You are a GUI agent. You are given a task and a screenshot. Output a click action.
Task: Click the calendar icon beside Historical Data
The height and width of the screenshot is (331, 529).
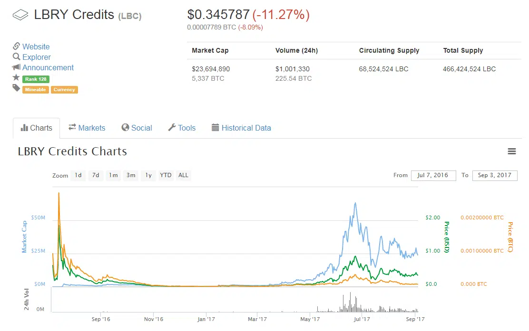215,127
